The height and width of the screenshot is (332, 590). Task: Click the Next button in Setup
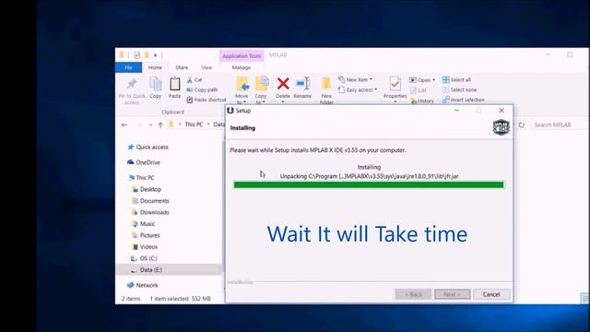[453, 294]
